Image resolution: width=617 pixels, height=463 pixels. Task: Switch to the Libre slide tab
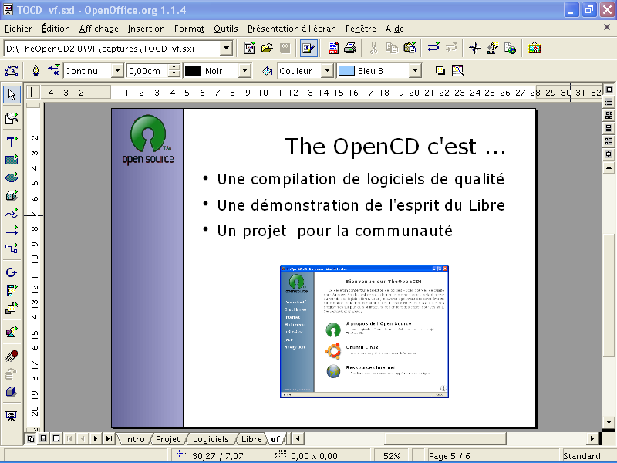pos(251,439)
